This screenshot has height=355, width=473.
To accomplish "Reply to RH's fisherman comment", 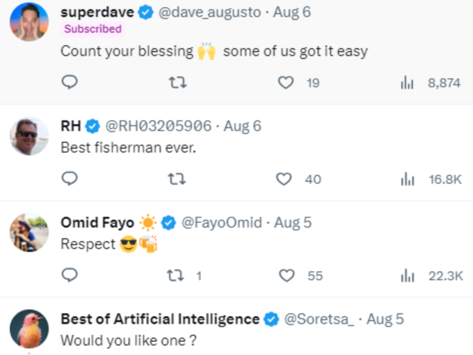I will point(70,178).
